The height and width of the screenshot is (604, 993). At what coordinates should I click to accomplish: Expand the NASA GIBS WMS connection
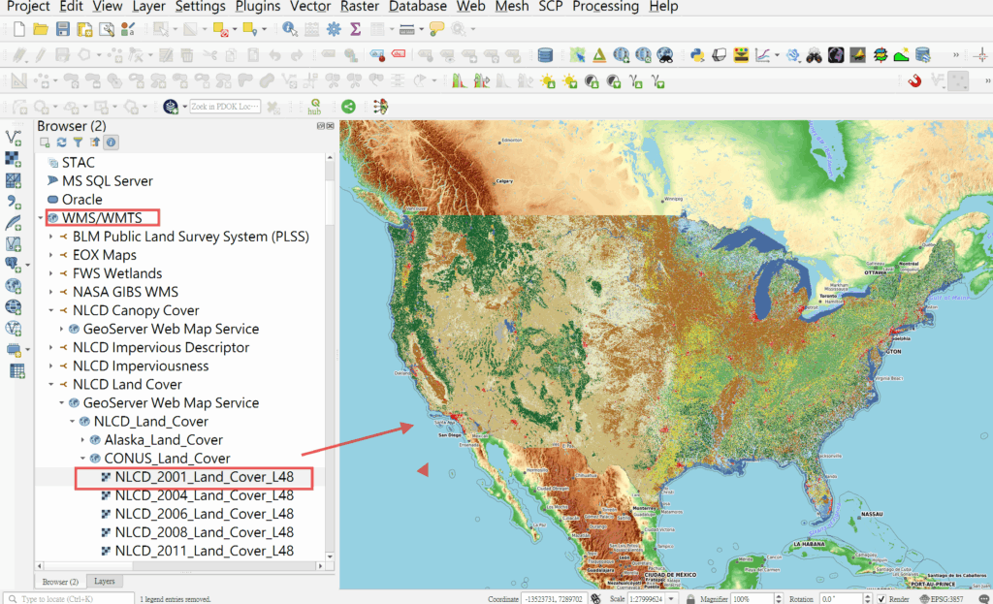(50, 292)
